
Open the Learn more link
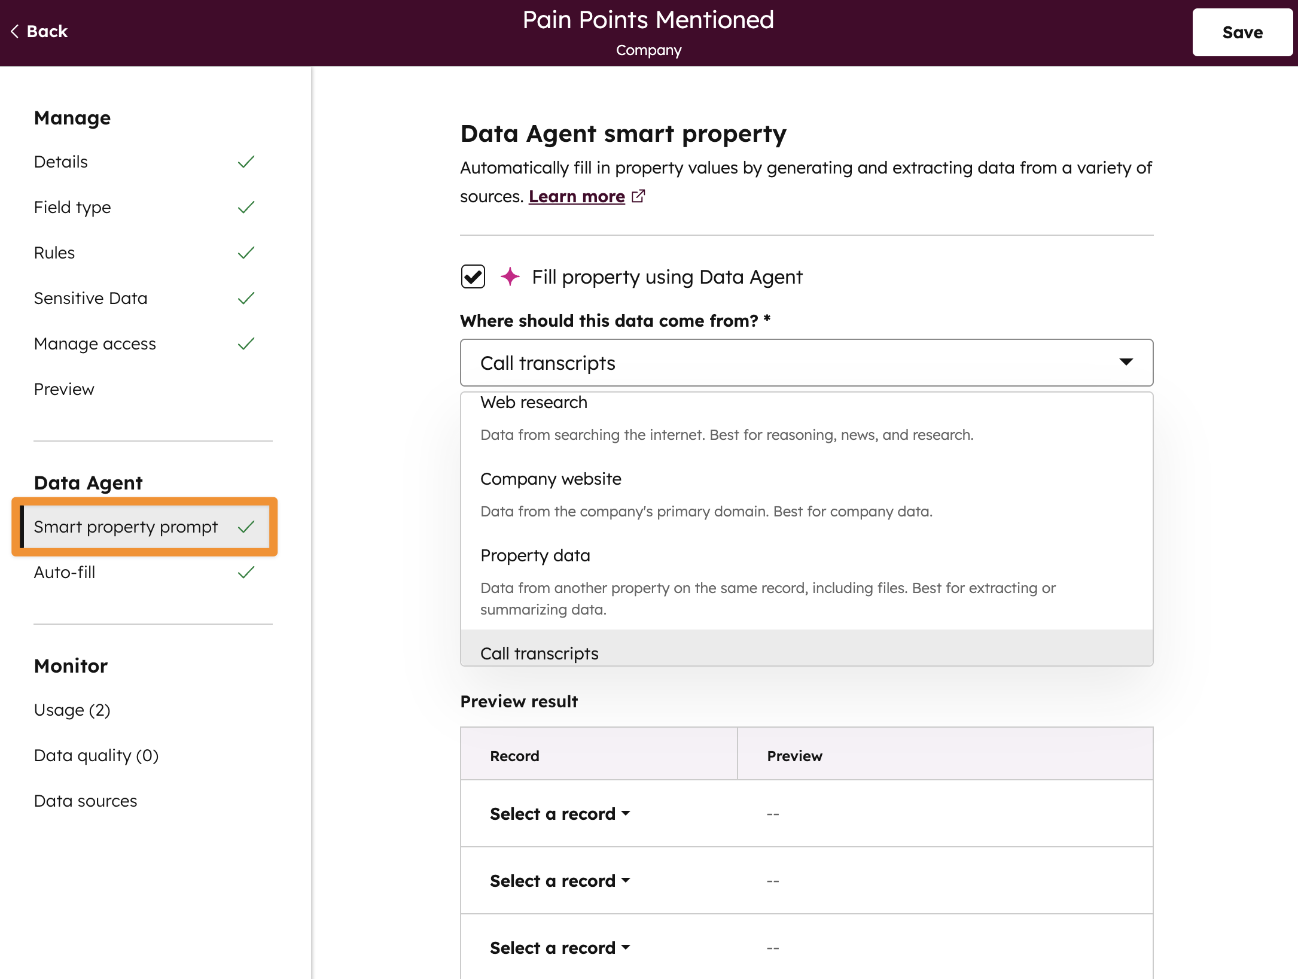(x=576, y=196)
